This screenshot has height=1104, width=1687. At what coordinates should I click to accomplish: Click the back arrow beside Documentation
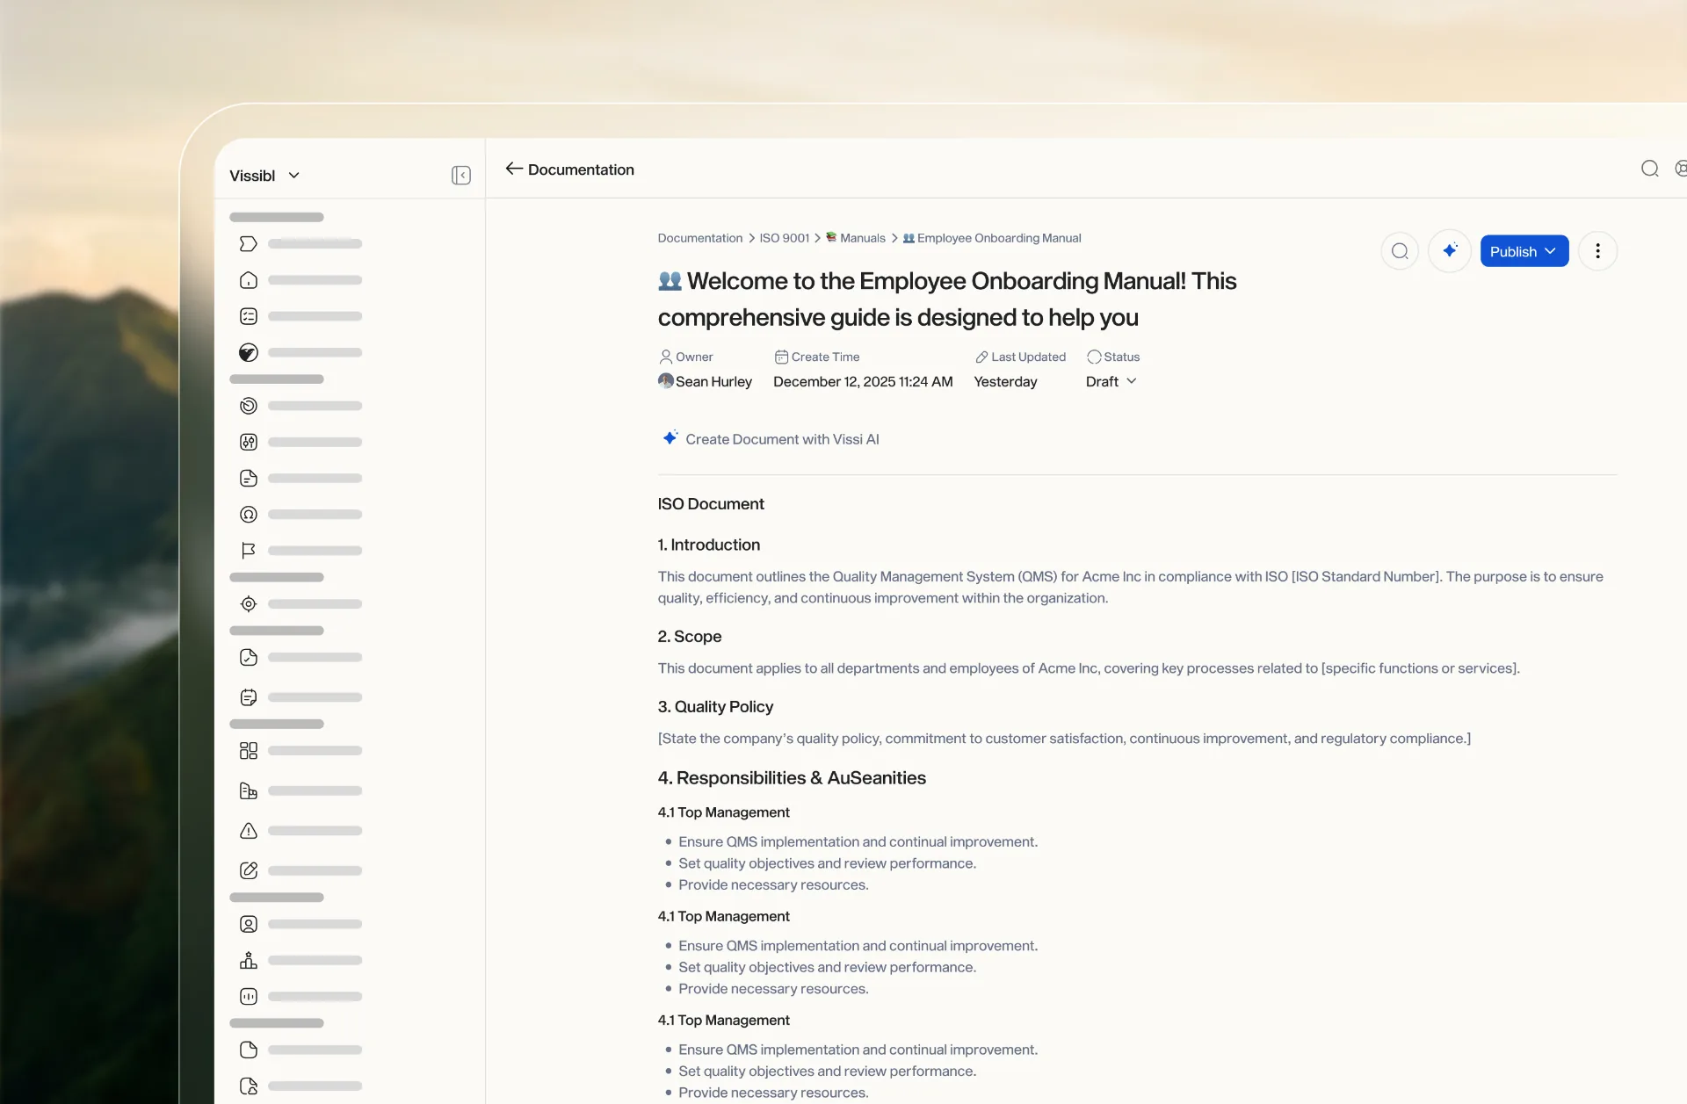(x=514, y=169)
